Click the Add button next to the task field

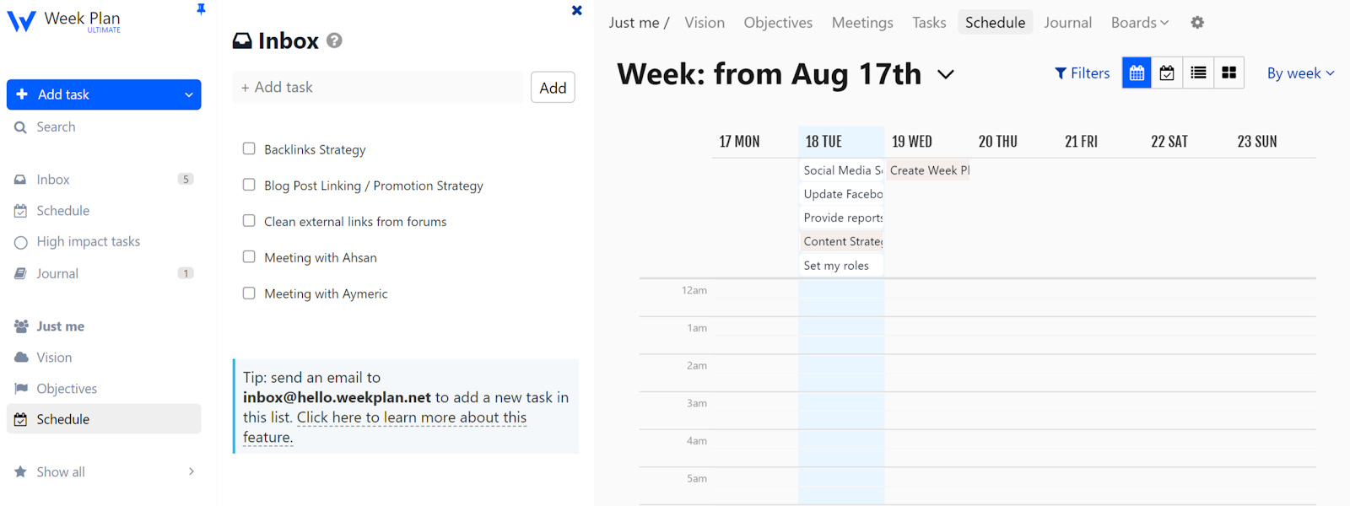click(553, 87)
